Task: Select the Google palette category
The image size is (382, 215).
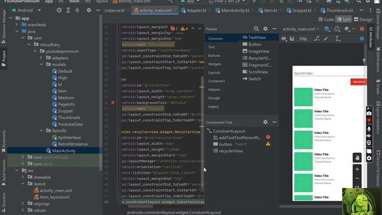Action: [214, 98]
